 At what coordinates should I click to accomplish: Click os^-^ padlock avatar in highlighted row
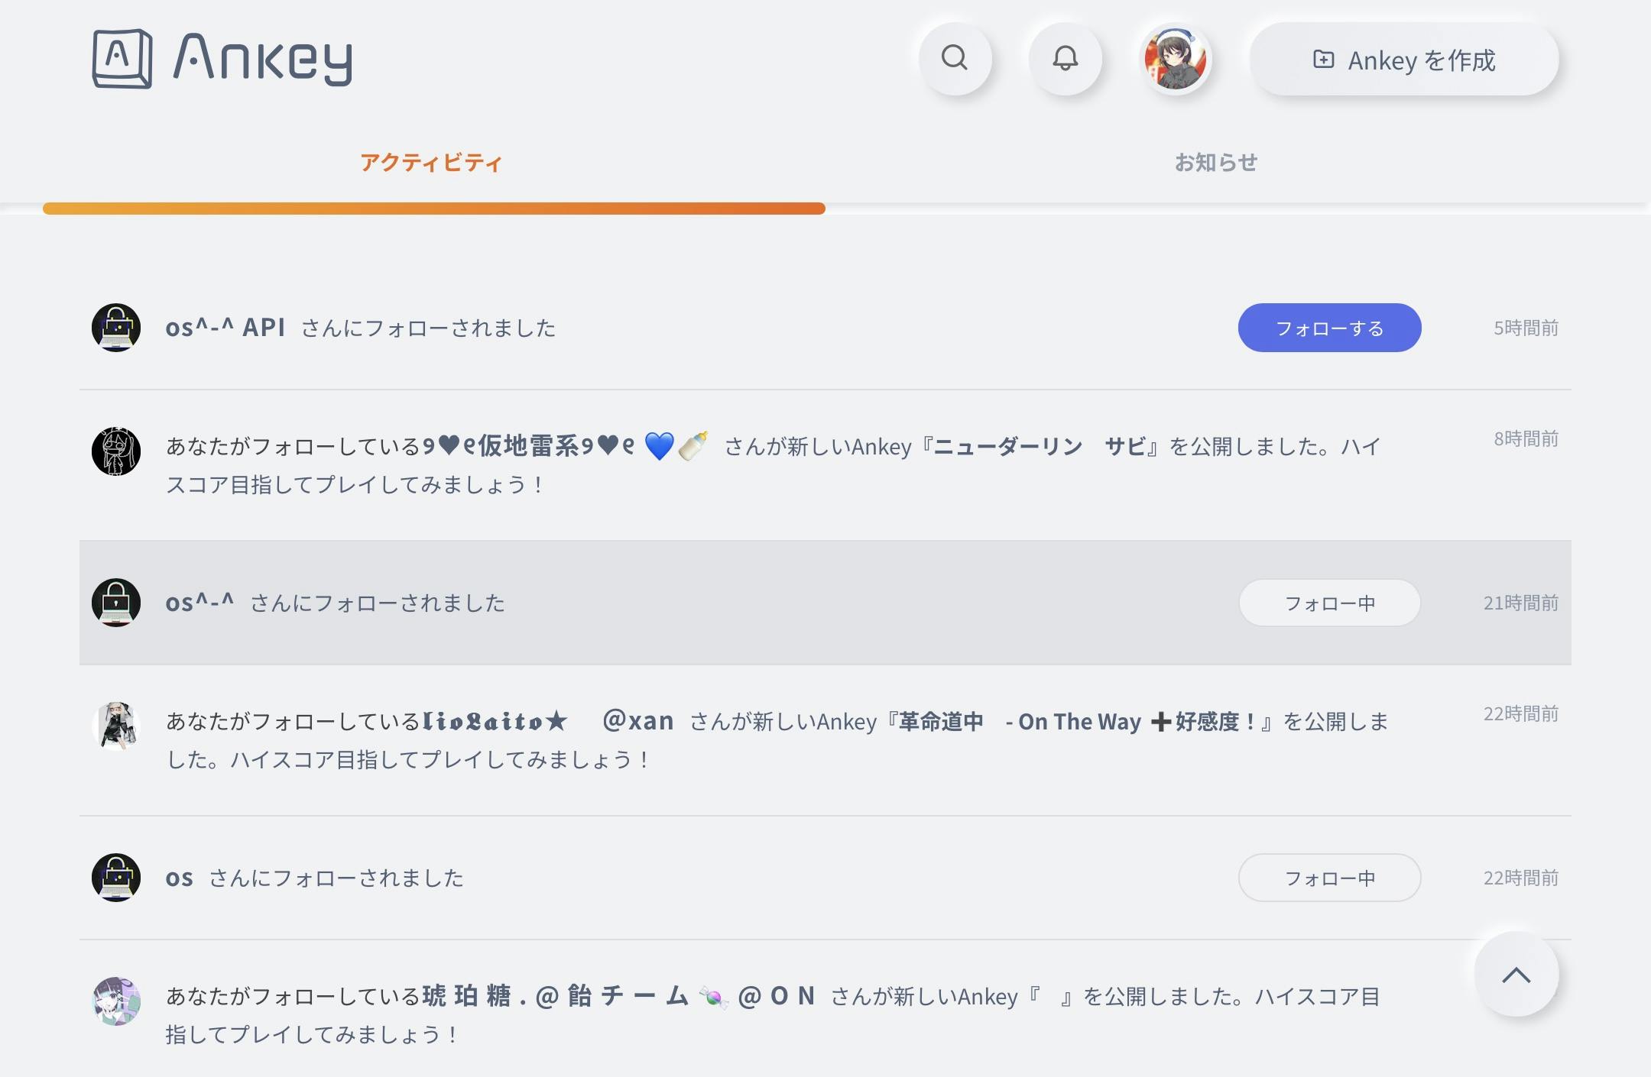click(x=116, y=603)
